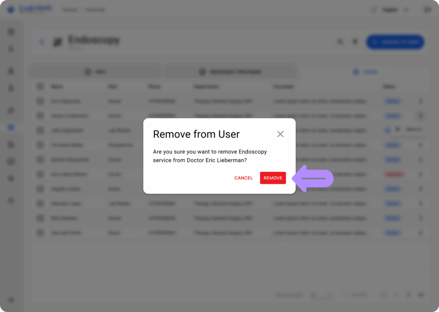Open the rows-per-page dropdown near pagination

tap(322, 295)
